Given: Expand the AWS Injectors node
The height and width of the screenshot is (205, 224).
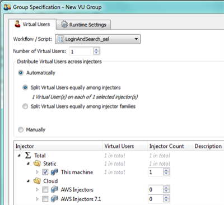Looking at the screenshot, I should (x=37, y=190).
